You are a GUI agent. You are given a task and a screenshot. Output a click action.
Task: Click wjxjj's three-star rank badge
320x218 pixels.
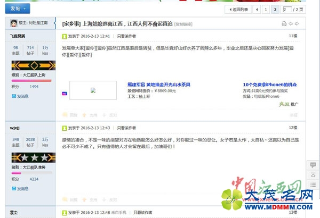[34, 157]
